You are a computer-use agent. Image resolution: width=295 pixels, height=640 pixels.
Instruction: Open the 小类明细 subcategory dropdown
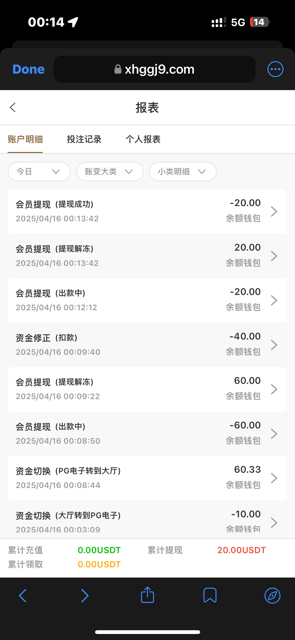tap(183, 172)
